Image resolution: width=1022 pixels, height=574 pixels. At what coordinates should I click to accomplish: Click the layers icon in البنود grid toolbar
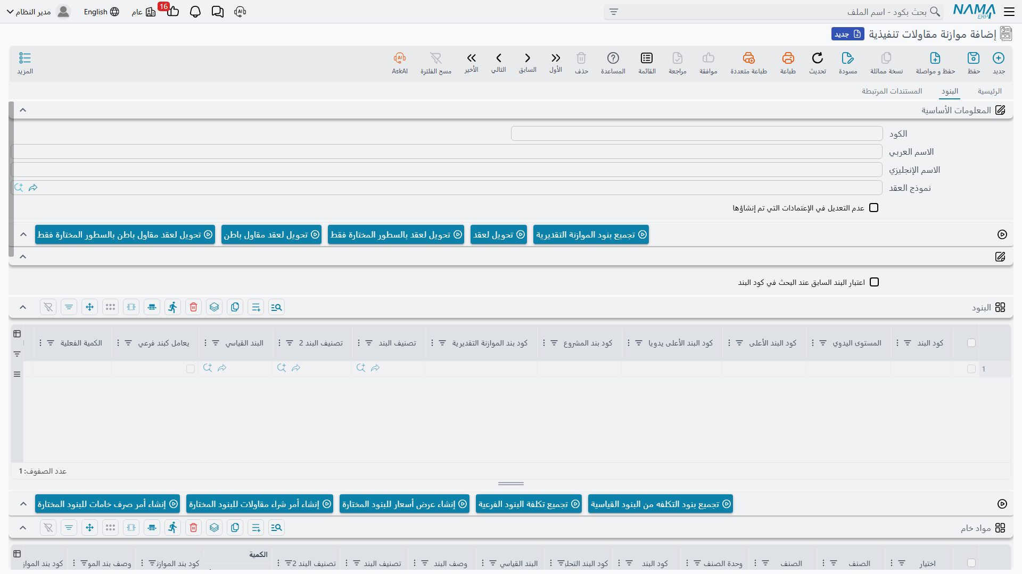[215, 307]
